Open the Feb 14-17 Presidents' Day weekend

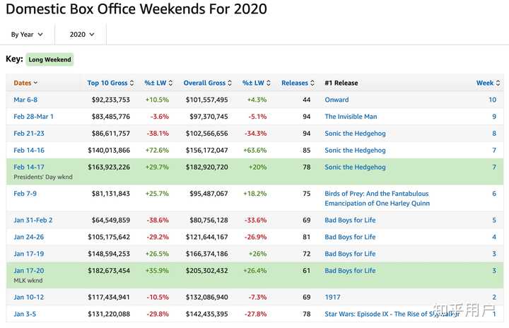coord(30,168)
